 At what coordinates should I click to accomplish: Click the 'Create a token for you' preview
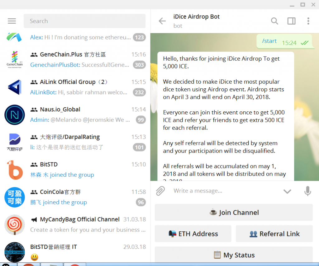[88, 230]
